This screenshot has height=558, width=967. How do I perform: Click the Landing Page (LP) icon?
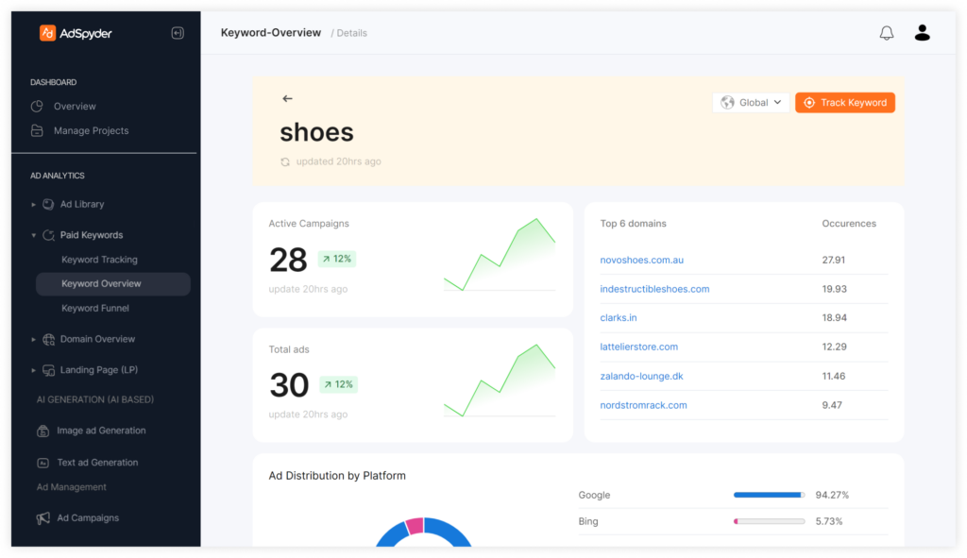coord(48,370)
